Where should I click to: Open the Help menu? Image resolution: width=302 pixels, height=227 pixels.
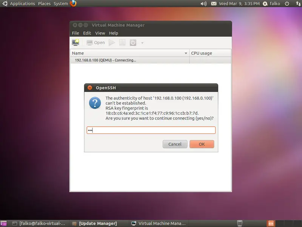tap(114, 33)
